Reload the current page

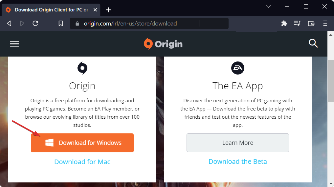coord(35,24)
